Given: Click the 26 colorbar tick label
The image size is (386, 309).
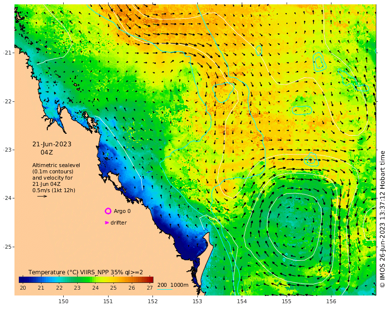Looking at the screenshot, I should (131, 288).
